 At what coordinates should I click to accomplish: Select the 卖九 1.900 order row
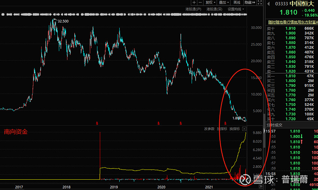[292, 33]
